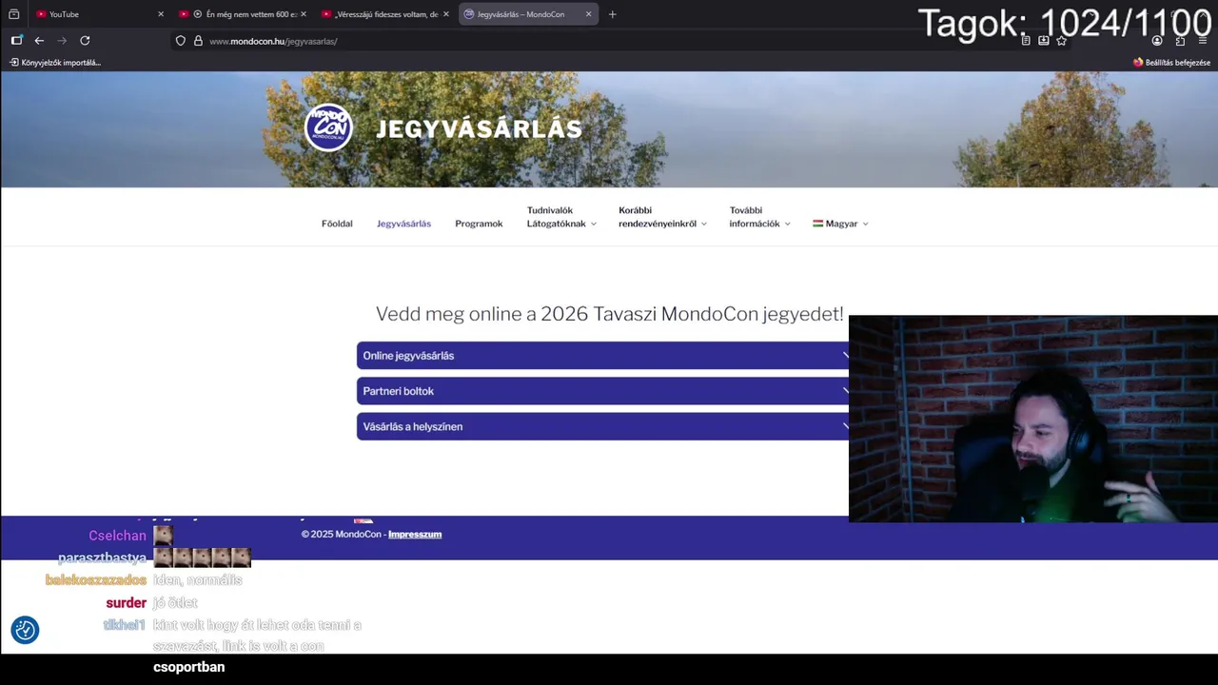Bookmark this page with the star icon
1218x685 pixels.
coord(1062,41)
